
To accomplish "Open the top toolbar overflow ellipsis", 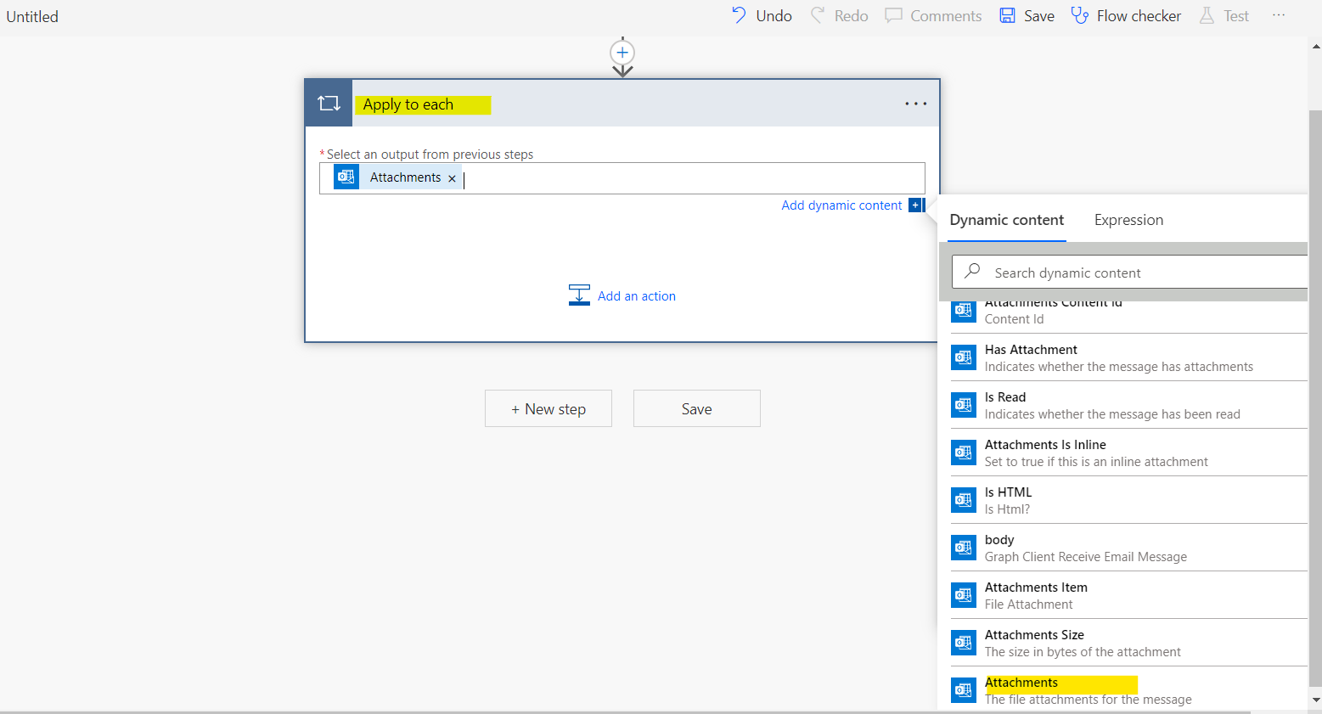I will (1279, 15).
